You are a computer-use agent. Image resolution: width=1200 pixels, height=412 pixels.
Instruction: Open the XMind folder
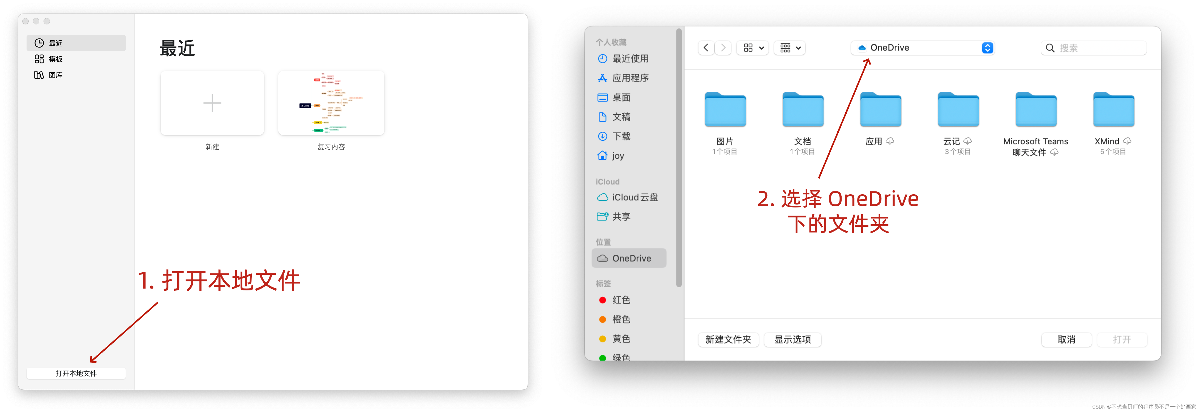[x=1113, y=110]
